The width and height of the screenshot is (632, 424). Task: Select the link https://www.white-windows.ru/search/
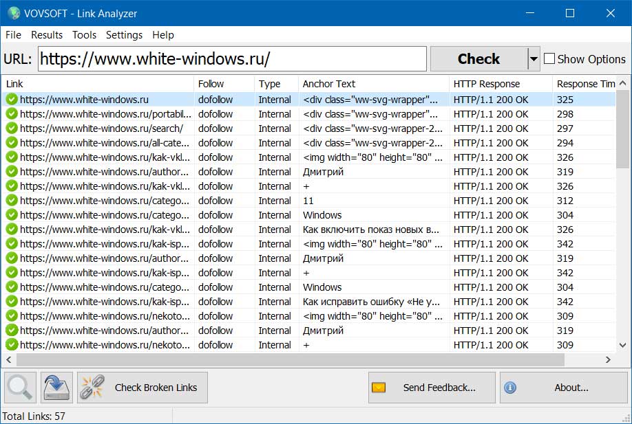[x=102, y=129]
